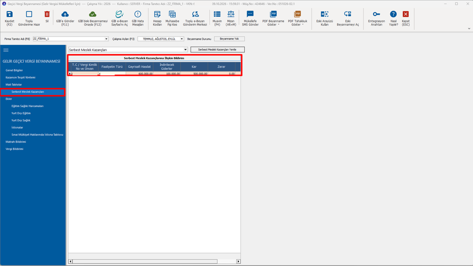Click the Faaliyetin Türü cell in the row
Image resolution: width=473 pixels, height=266 pixels.
pyautogui.click(x=112, y=73)
